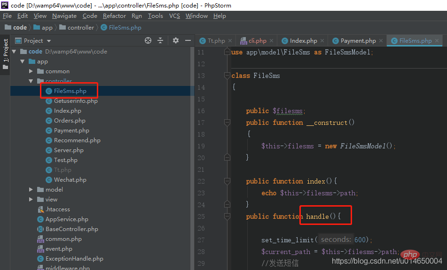This screenshot has height=270, width=447.
Task: Close the FileSms.php tab
Action: (x=437, y=41)
